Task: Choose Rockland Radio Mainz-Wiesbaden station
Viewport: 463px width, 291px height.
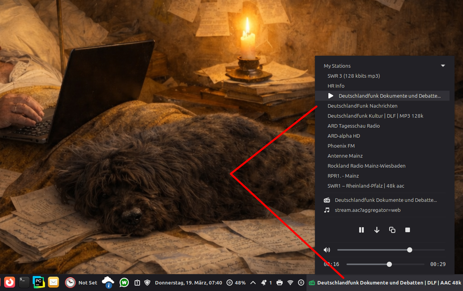Action: click(366, 166)
